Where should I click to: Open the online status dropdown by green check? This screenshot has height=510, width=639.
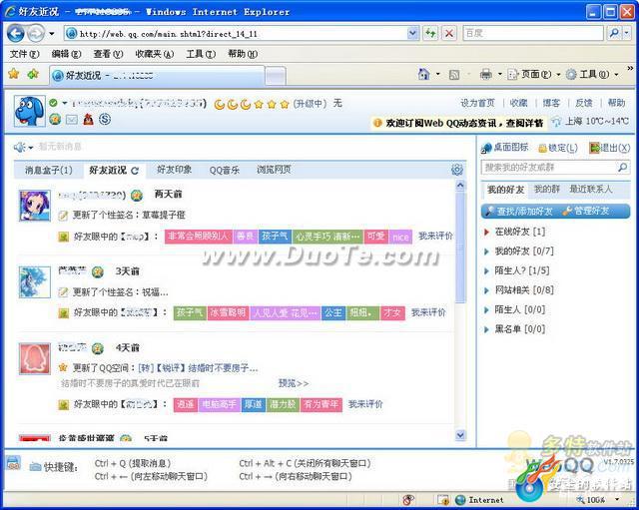point(64,103)
